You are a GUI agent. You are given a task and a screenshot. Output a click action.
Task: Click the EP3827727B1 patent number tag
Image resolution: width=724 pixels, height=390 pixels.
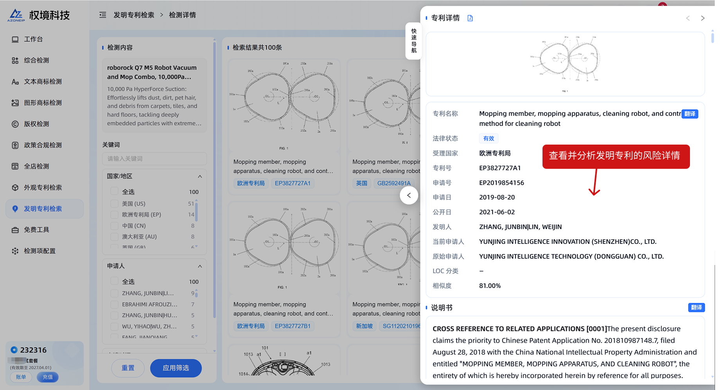coord(293,326)
